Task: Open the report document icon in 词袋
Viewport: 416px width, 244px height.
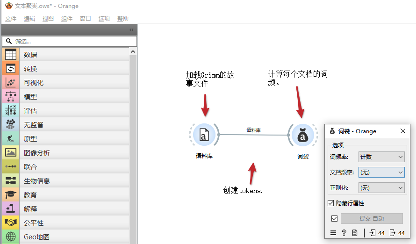Action: pyautogui.click(x=355, y=233)
